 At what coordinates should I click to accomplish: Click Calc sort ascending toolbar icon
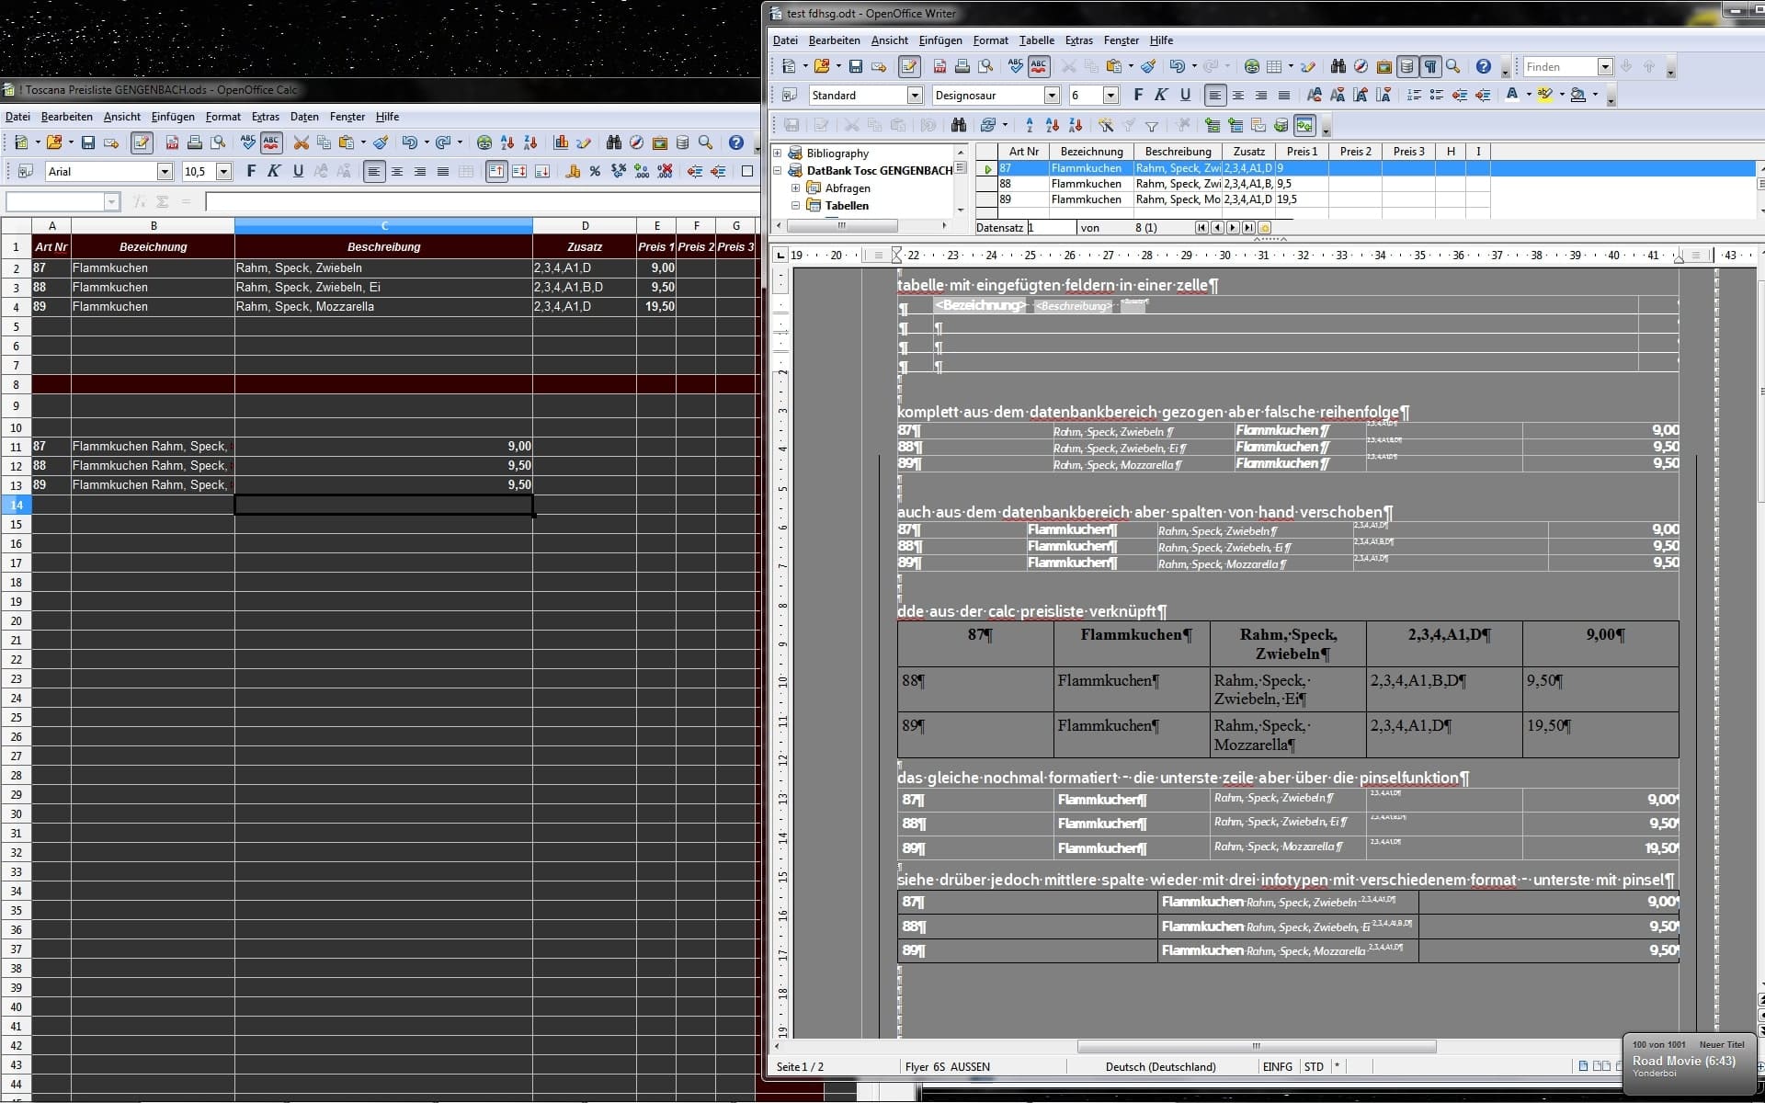pyautogui.click(x=507, y=142)
